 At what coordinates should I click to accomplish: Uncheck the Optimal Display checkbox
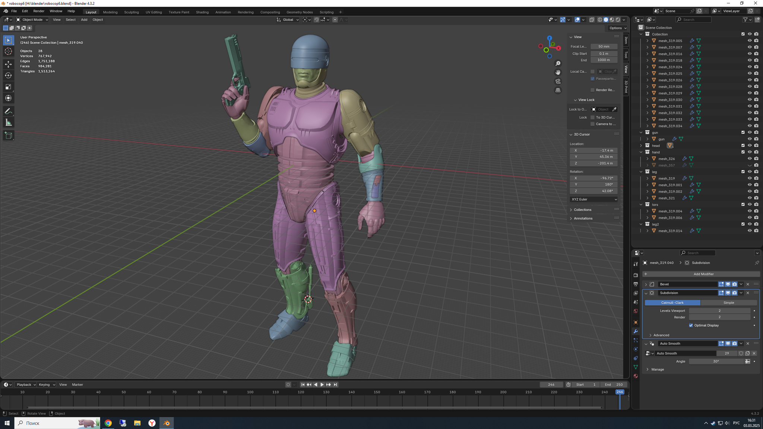tap(691, 325)
